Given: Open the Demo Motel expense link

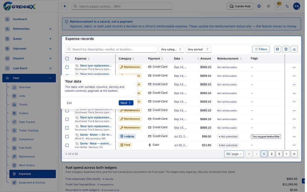Looking at the screenshot, I should click(x=96, y=135).
